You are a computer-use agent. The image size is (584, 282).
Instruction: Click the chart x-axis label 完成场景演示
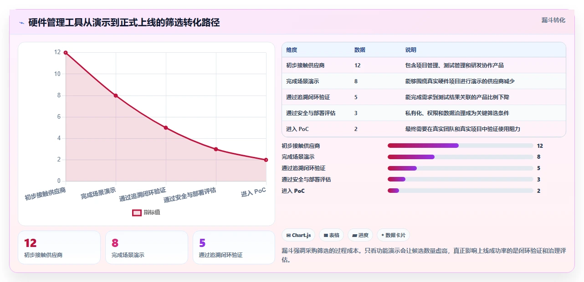[x=98, y=193]
